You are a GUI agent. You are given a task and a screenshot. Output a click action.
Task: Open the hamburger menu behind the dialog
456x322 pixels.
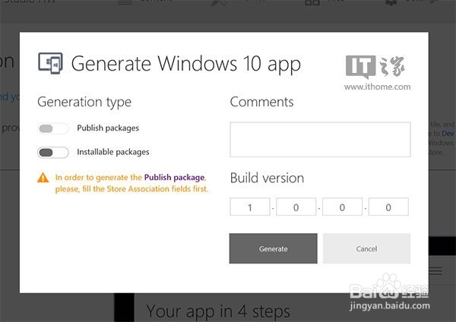[x=435, y=271]
